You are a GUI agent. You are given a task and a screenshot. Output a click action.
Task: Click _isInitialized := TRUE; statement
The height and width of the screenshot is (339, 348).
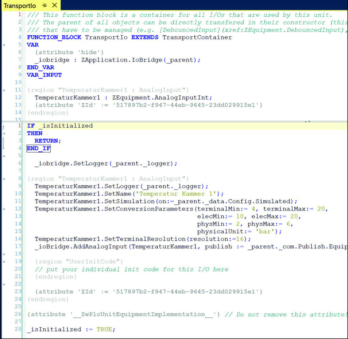pyautogui.click(x=71, y=329)
